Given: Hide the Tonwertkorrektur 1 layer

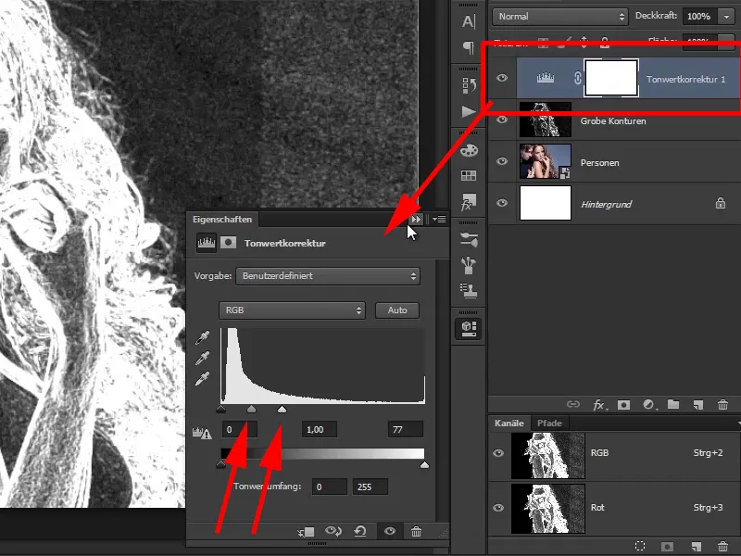Looking at the screenshot, I should pyautogui.click(x=502, y=78).
